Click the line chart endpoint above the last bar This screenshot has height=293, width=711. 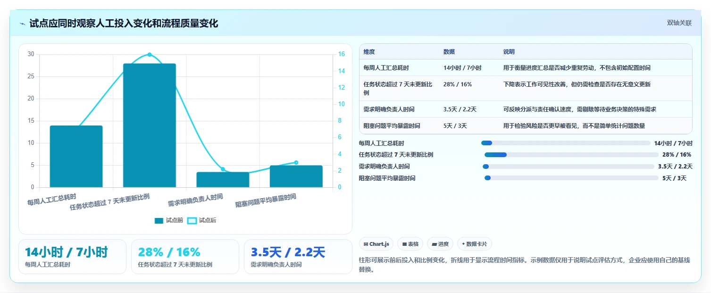pyautogui.click(x=296, y=162)
